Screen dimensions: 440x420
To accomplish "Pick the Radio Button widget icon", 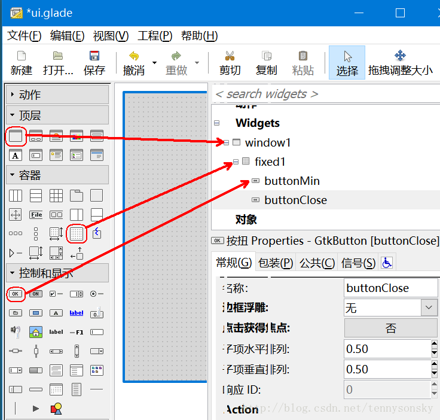I will (x=96, y=294).
